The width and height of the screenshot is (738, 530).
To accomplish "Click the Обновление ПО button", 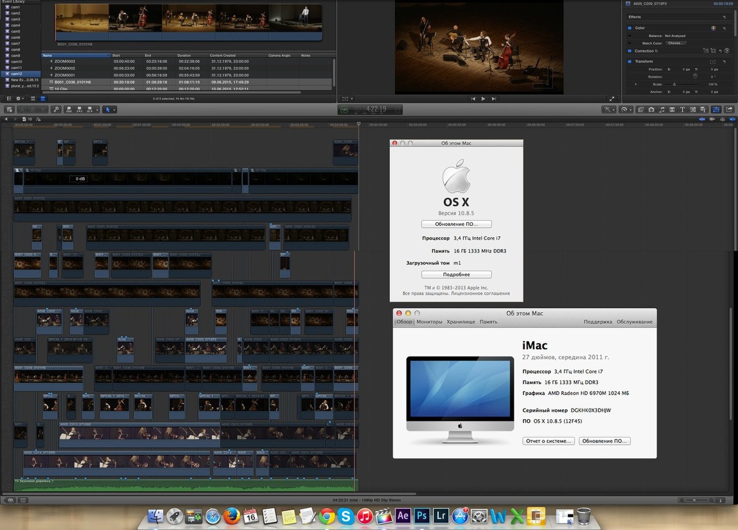I will 456,223.
